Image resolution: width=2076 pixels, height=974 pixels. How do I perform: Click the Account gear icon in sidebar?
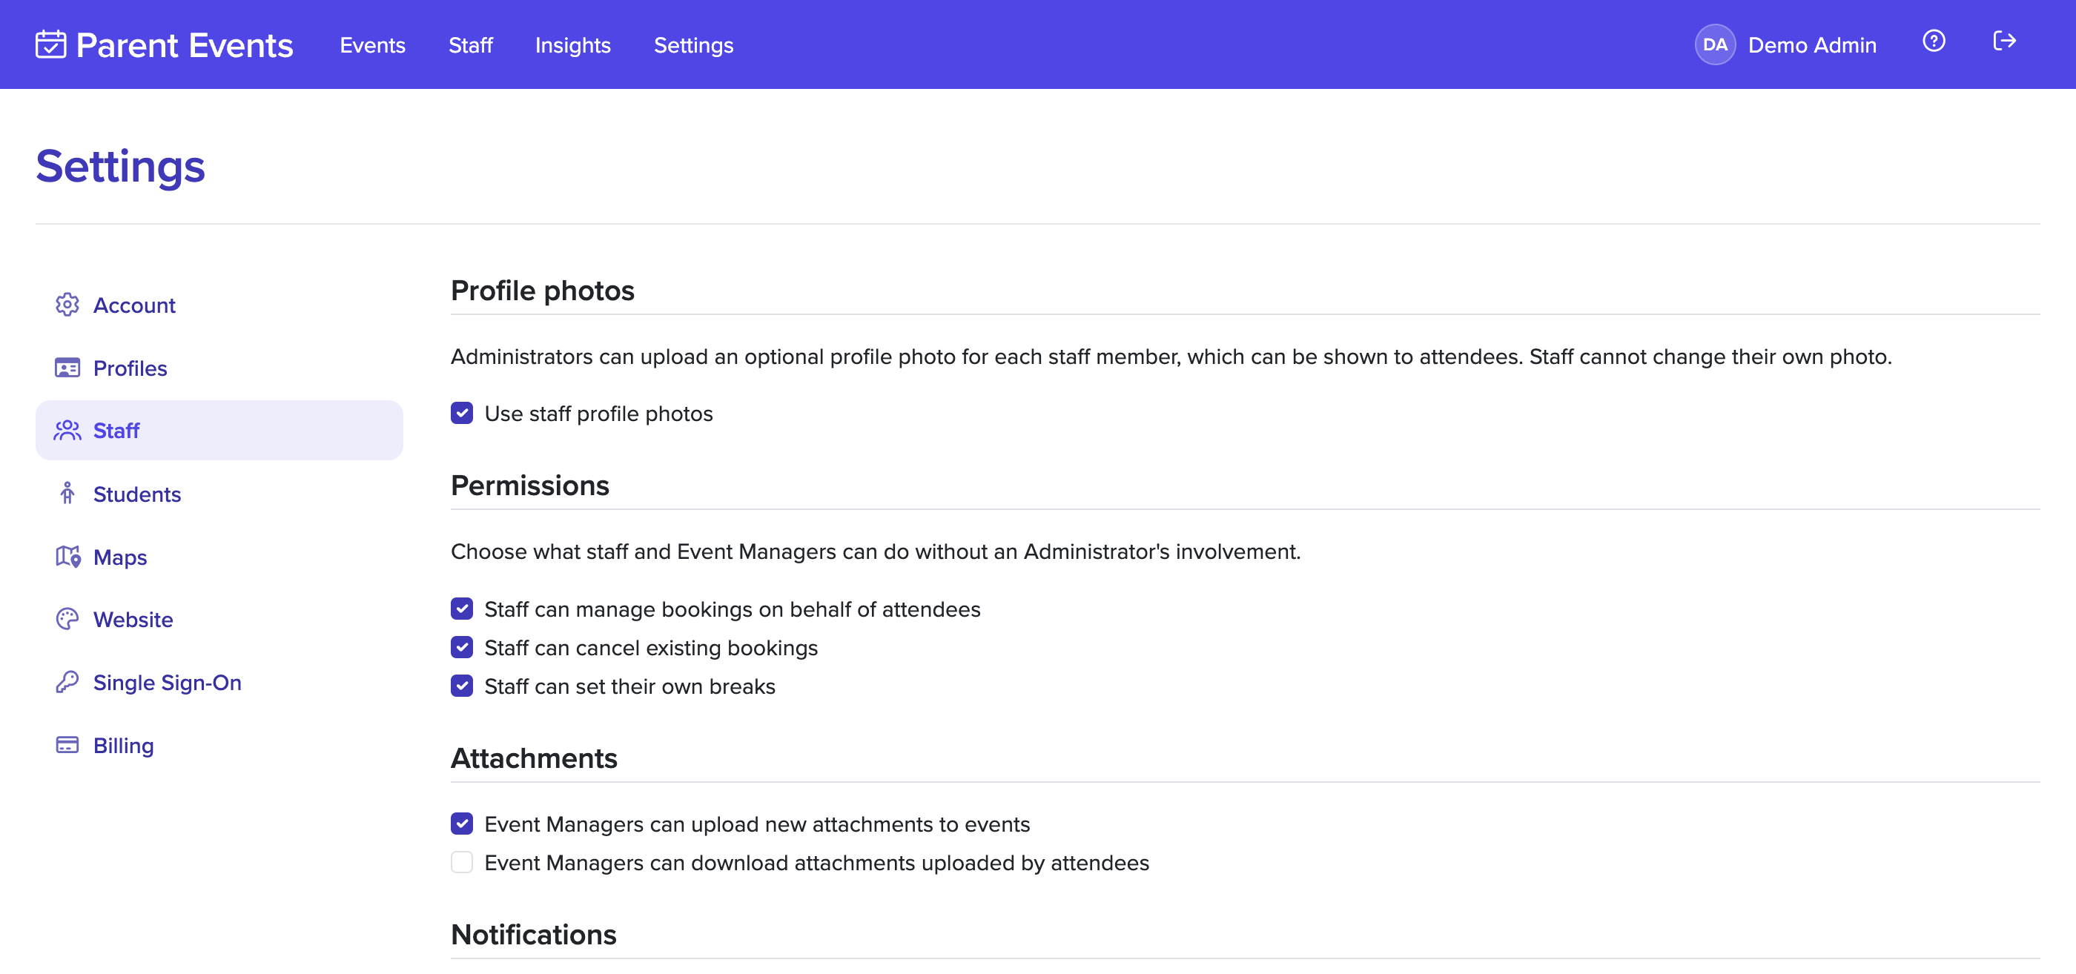(67, 305)
